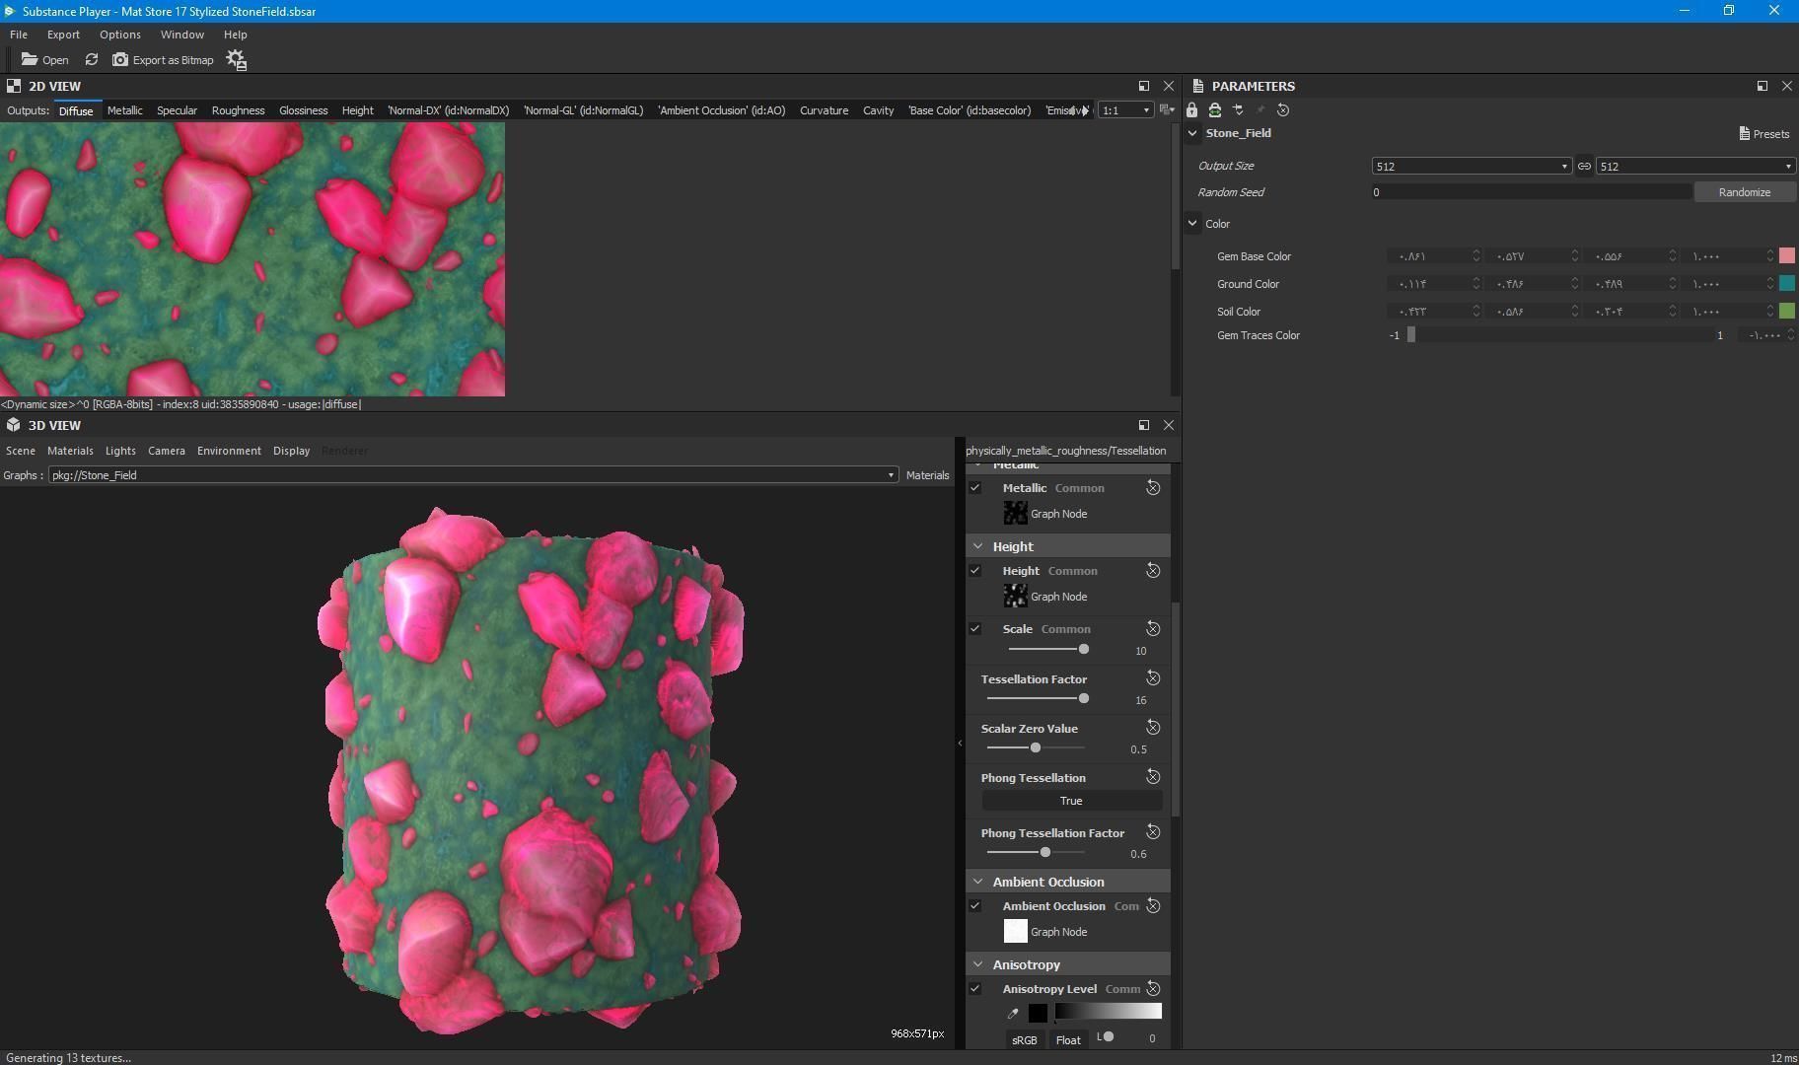Click the reset-all icon in the Parameters toolbar
Screen dimensions: 1799x1065
(x=1283, y=110)
